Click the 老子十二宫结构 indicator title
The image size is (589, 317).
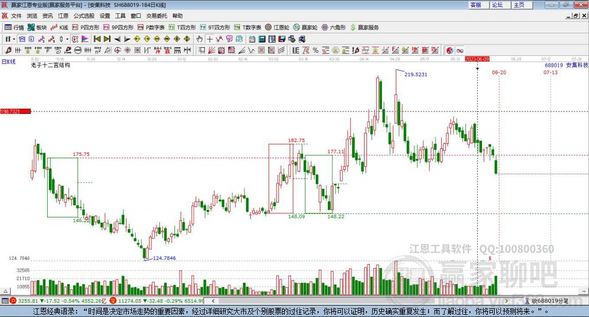(51, 65)
